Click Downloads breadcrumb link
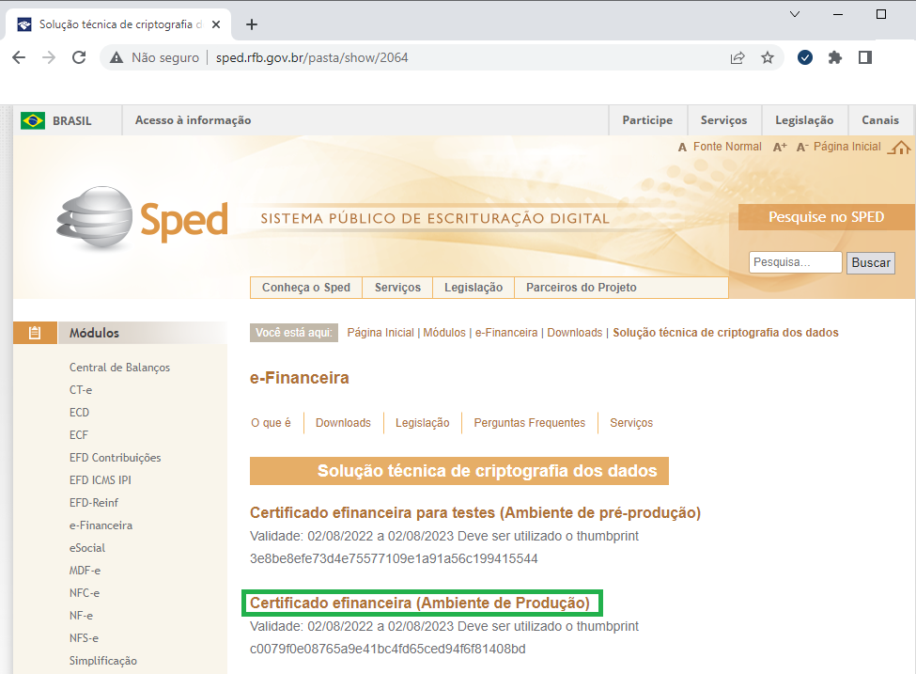The width and height of the screenshot is (916, 674). point(574,333)
